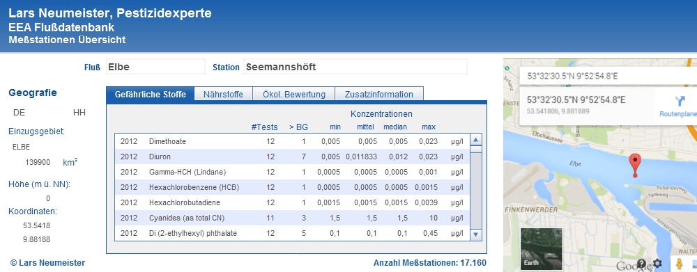Select the Gamma-HCH (Lindane) row
Viewport: 697px width, 272px height.
292,172
